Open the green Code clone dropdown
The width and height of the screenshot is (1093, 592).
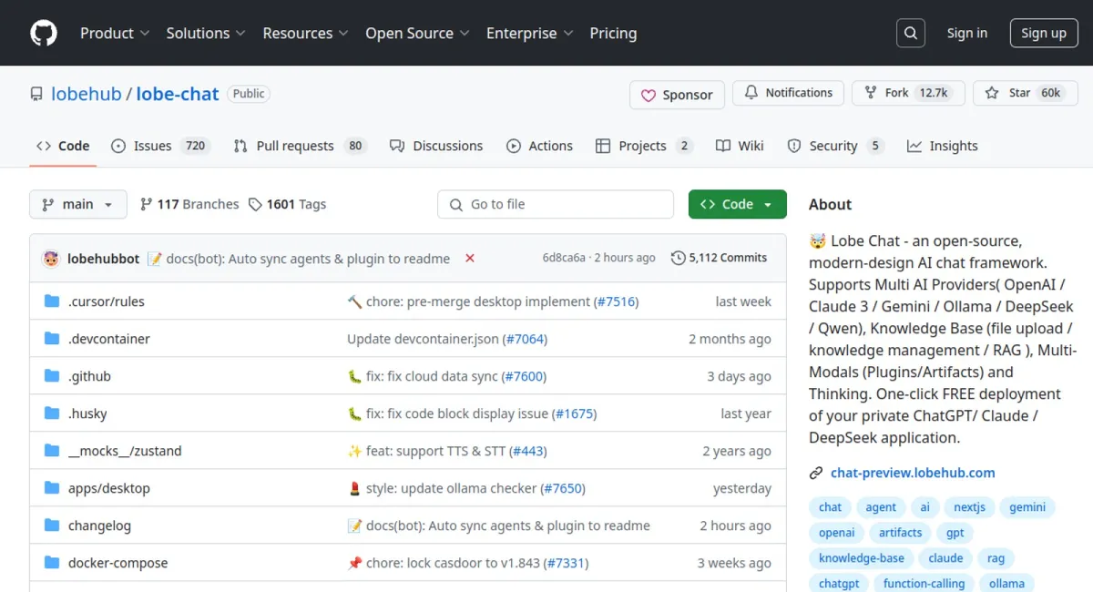click(x=737, y=205)
